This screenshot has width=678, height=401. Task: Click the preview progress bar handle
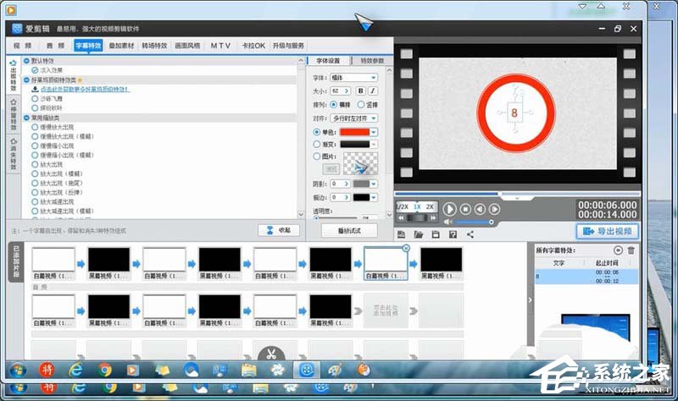499,194
